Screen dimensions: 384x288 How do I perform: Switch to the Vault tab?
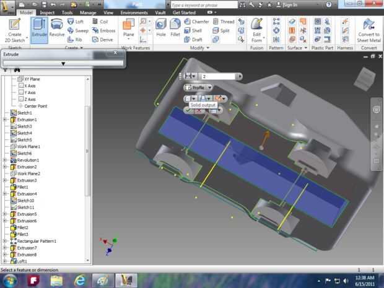click(160, 12)
